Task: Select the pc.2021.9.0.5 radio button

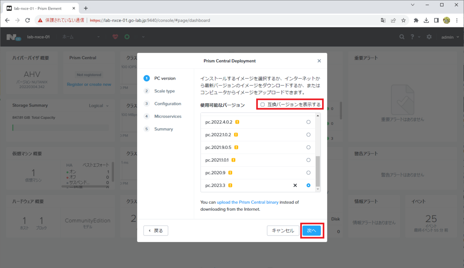Action: point(308,147)
